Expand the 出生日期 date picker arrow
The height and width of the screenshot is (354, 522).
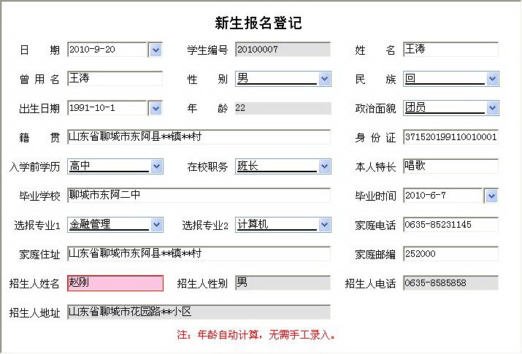click(156, 108)
